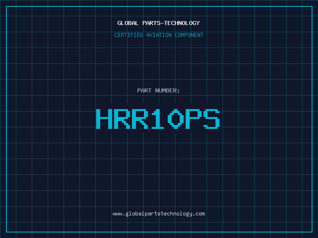Click the word GLOBAL in the header
The image size is (318, 238).
(x=128, y=23)
